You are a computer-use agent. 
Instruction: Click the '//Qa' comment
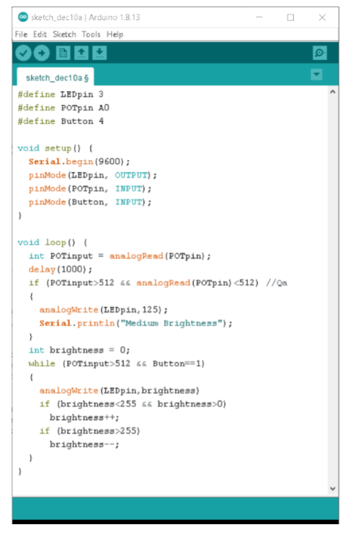[277, 283]
